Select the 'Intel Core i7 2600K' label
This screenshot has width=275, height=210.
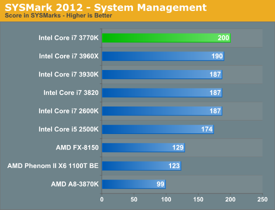(68, 111)
